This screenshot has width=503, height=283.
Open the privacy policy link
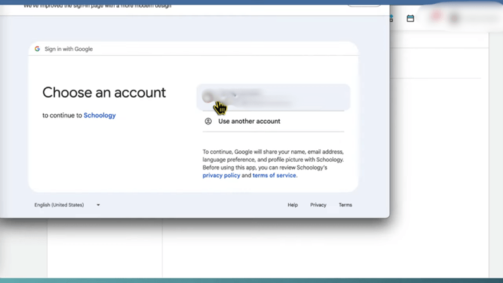(x=221, y=176)
